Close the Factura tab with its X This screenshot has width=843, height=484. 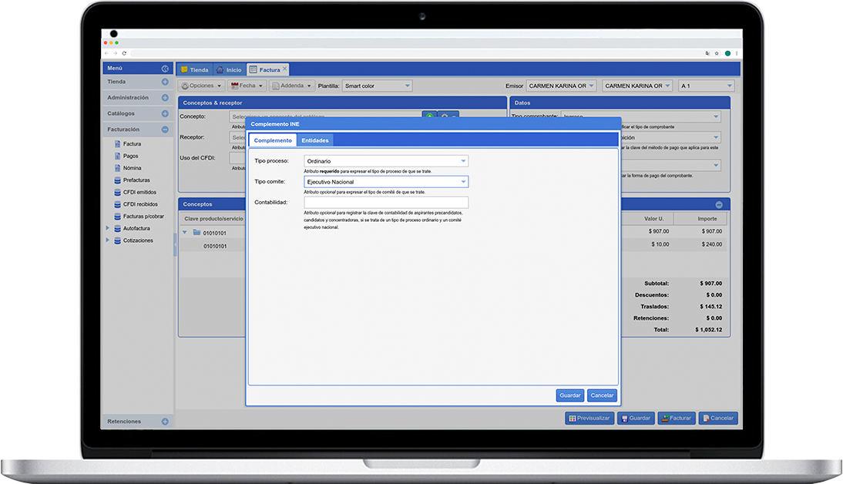pos(284,69)
